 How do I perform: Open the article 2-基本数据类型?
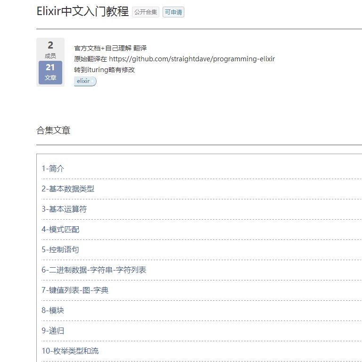tap(68, 189)
